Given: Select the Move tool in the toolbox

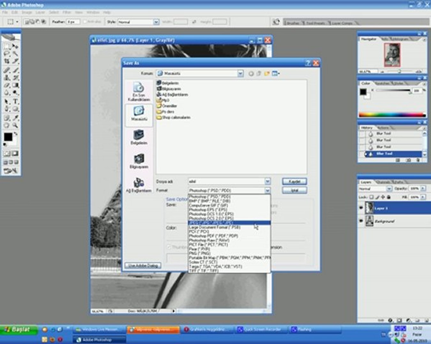Looking at the screenshot, I should (x=15, y=47).
